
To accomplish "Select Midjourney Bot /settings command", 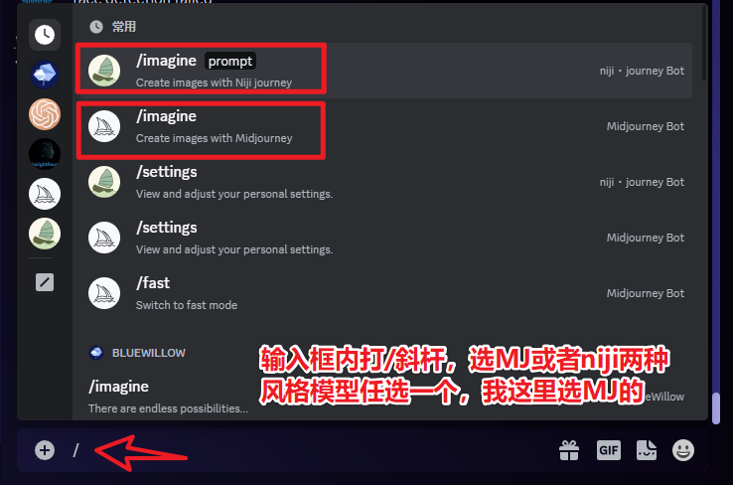I will point(383,238).
